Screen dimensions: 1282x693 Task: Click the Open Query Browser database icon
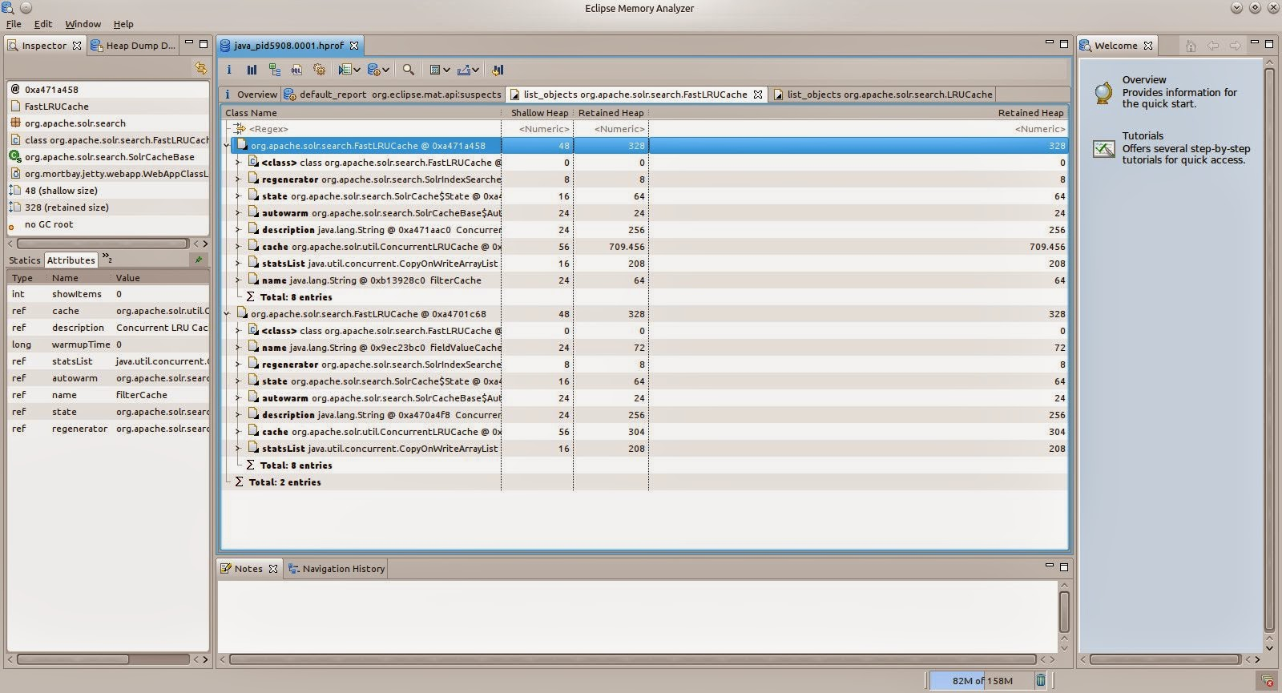pyautogui.click(x=373, y=70)
